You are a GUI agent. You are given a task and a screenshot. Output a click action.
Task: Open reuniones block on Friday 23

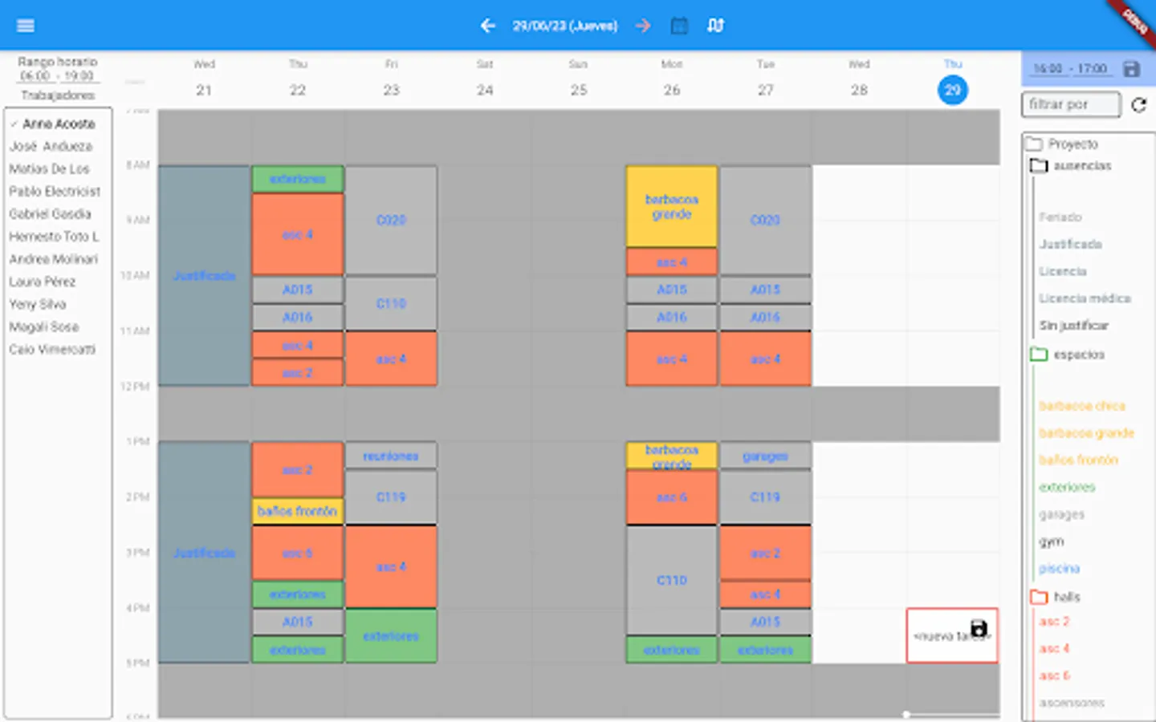coord(391,456)
